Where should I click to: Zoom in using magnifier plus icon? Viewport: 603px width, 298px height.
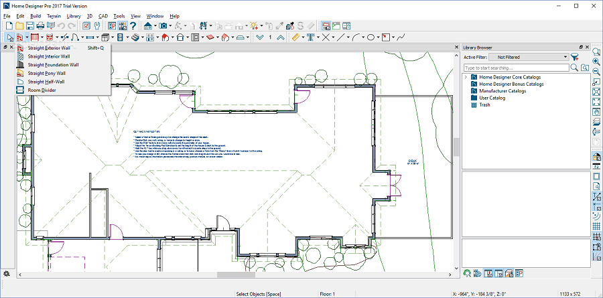(x=596, y=62)
